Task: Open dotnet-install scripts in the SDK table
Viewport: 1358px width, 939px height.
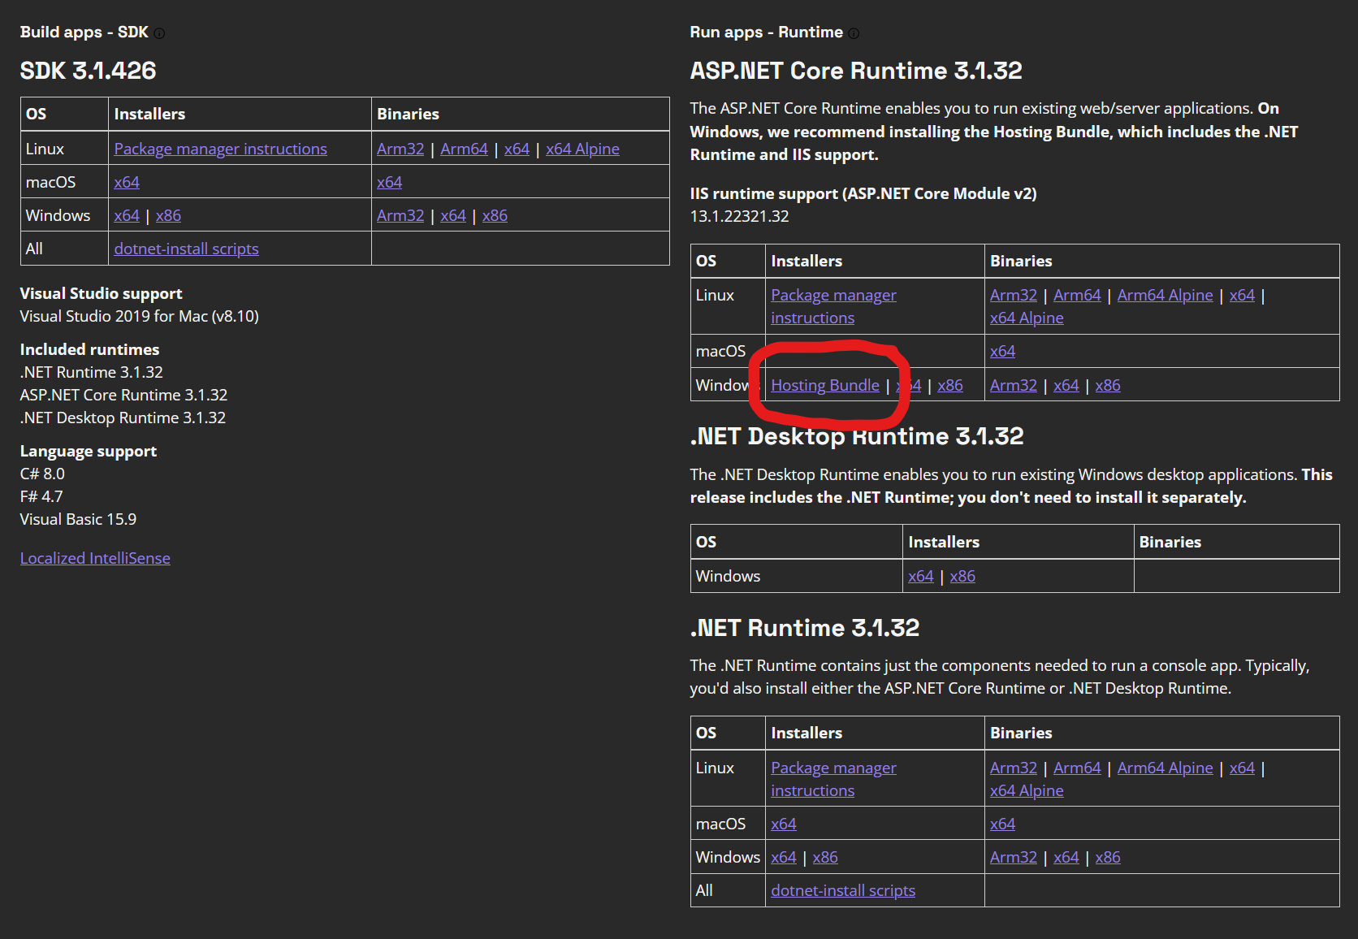Action: point(186,249)
